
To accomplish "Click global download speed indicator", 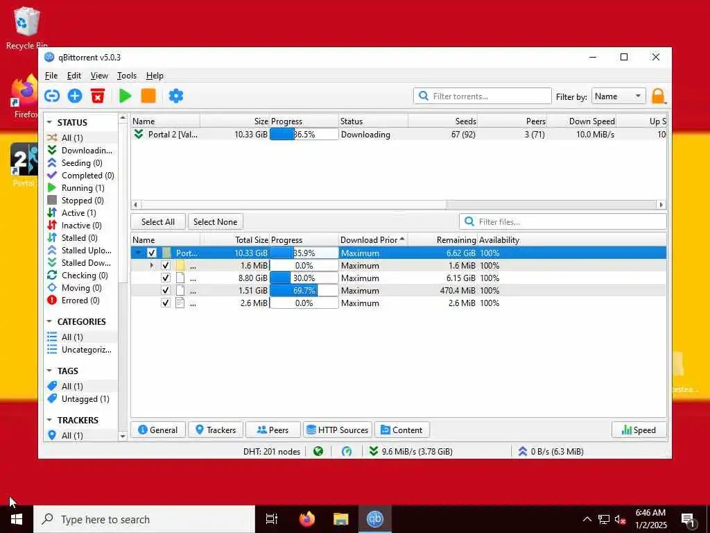I will [410, 451].
